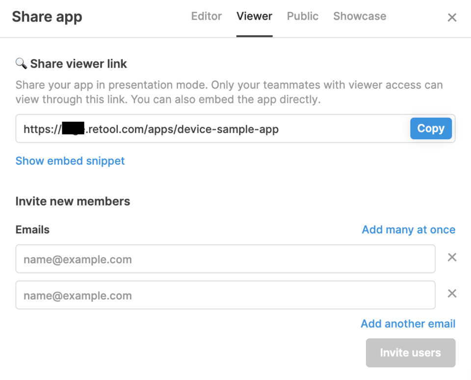This screenshot has width=471, height=380.
Task: Show the embed snippet
Action: pyautogui.click(x=70, y=161)
